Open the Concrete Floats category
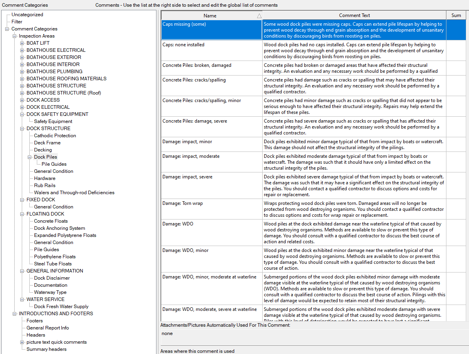Image resolution: width=469 pixels, height=354 pixels. click(x=51, y=221)
